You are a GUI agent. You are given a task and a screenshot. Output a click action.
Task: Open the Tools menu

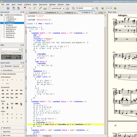click(35, 5)
